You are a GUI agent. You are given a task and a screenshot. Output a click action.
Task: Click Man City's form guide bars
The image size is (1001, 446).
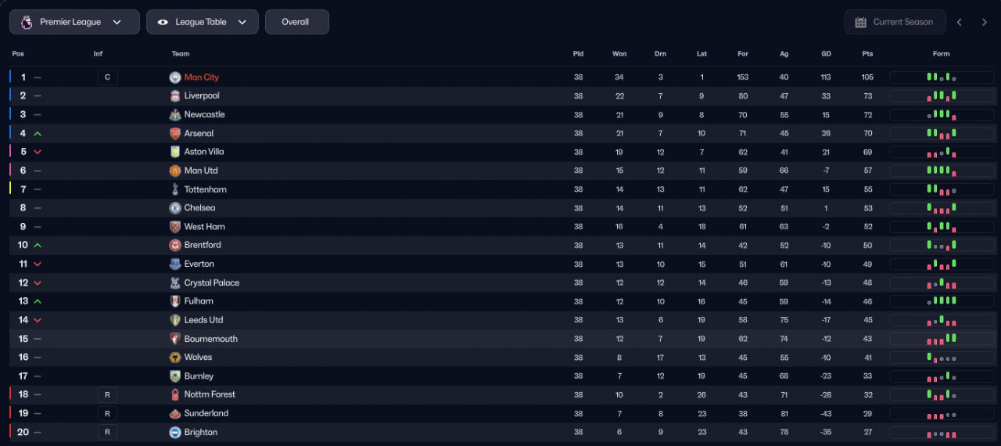pos(942,77)
